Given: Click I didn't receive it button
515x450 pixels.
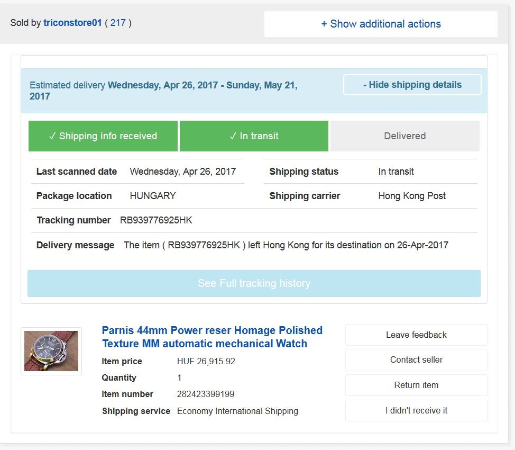Looking at the screenshot, I should coord(416,410).
